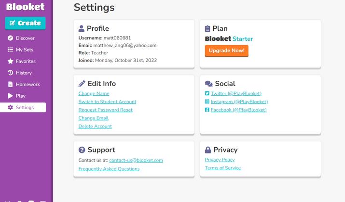Open the Twitter (@PlayBlooket) link

point(236,93)
